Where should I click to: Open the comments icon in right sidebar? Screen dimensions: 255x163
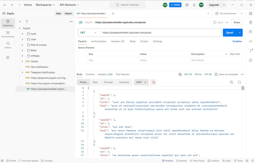pos(251,32)
